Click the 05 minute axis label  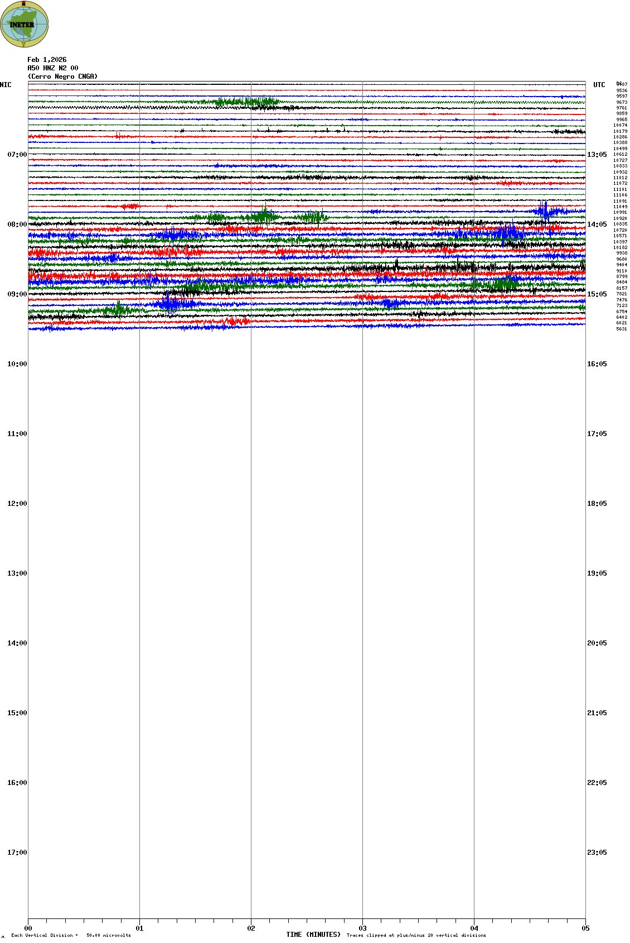pyautogui.click(x=585, y=928)
